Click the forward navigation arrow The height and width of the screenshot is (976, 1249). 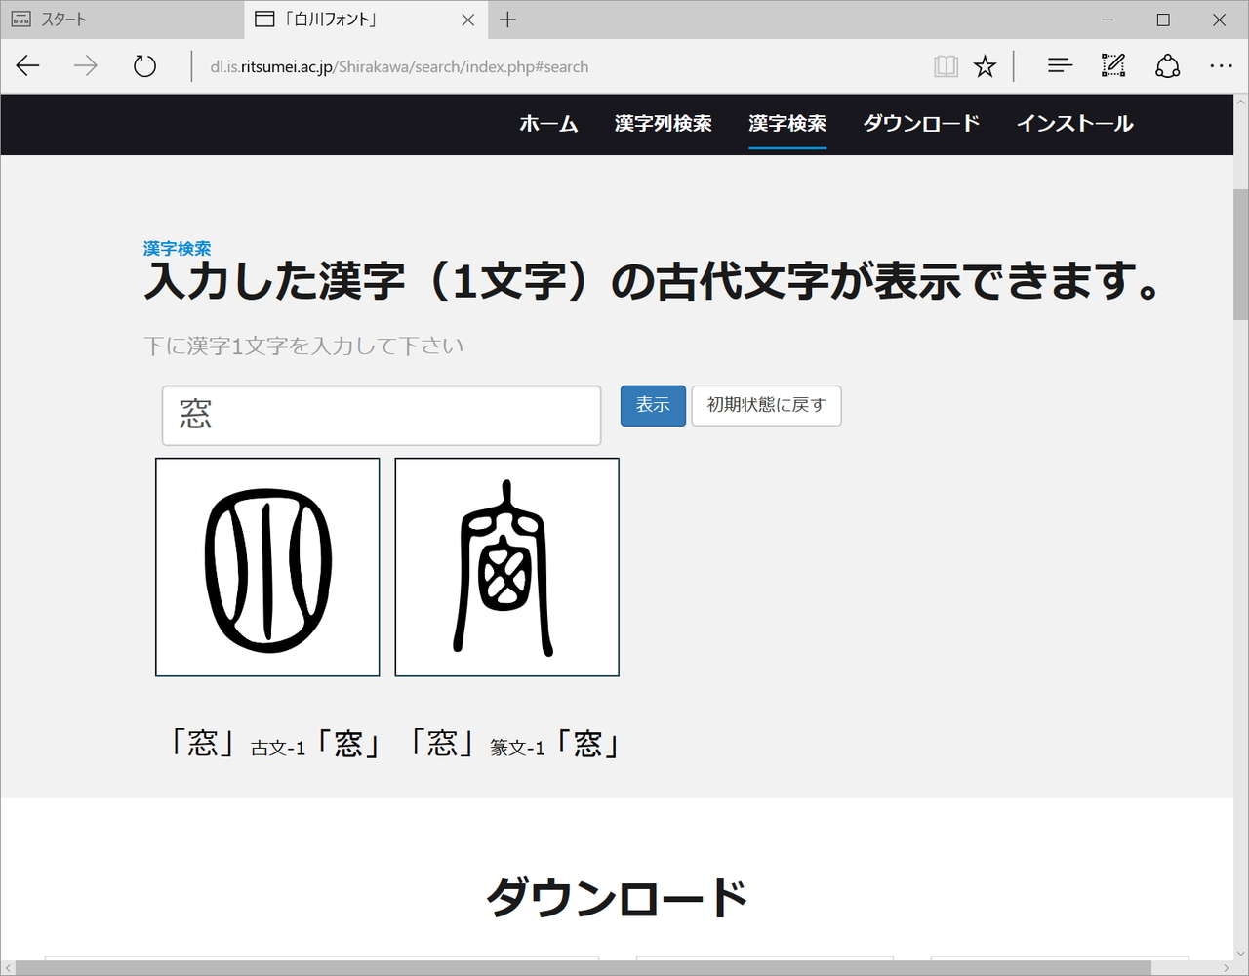[86, 65]
